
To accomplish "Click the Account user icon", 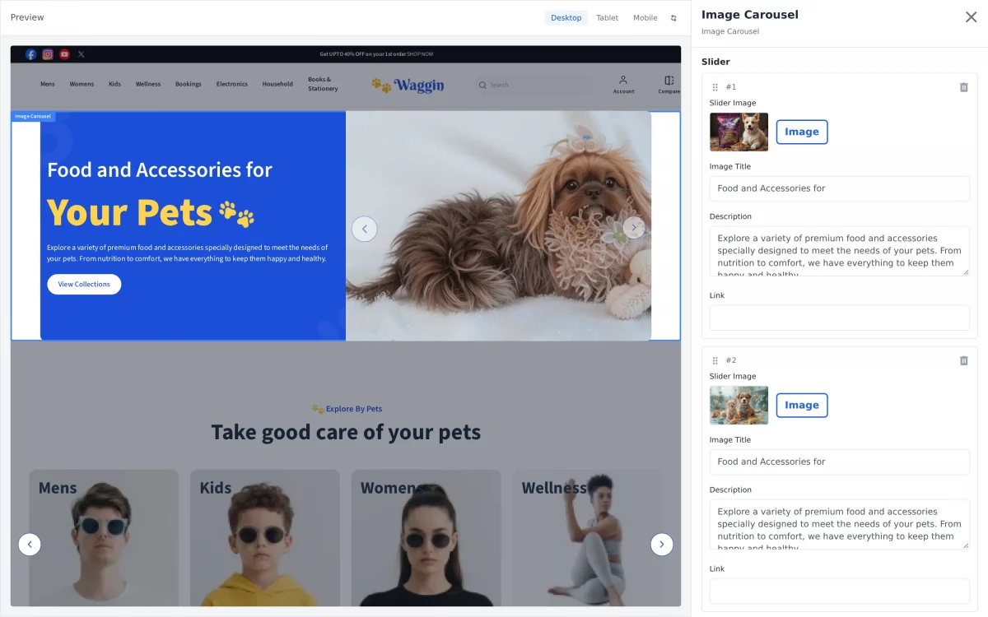I will (623, 80).
